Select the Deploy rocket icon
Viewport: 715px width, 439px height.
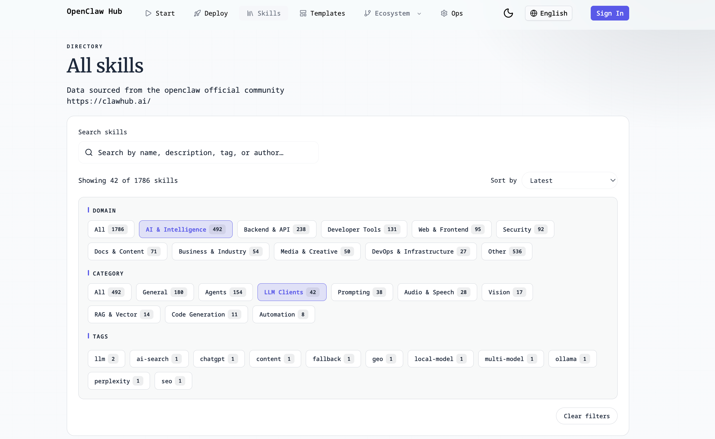(x=197, y=13)
